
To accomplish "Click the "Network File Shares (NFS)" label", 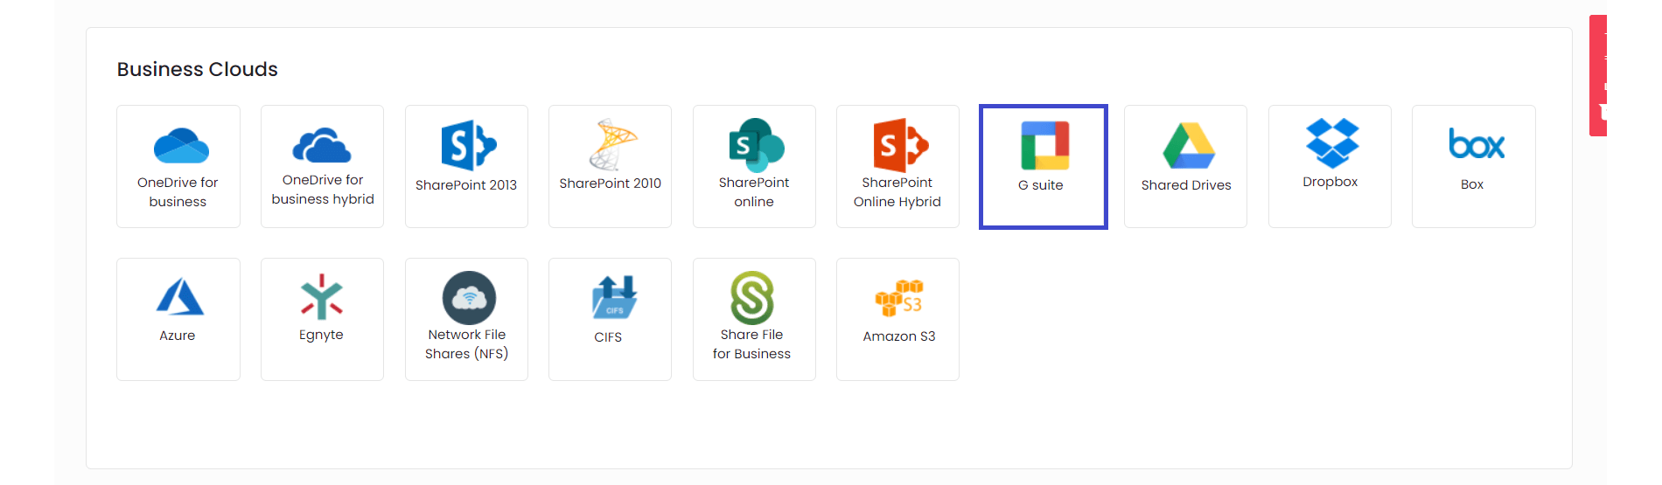I will pos(467,344).
